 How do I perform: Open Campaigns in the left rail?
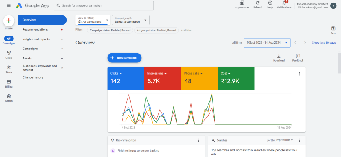coord(9,40)
